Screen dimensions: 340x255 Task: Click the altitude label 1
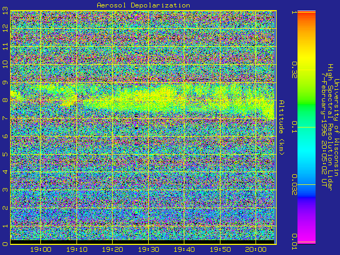point(5,226)
